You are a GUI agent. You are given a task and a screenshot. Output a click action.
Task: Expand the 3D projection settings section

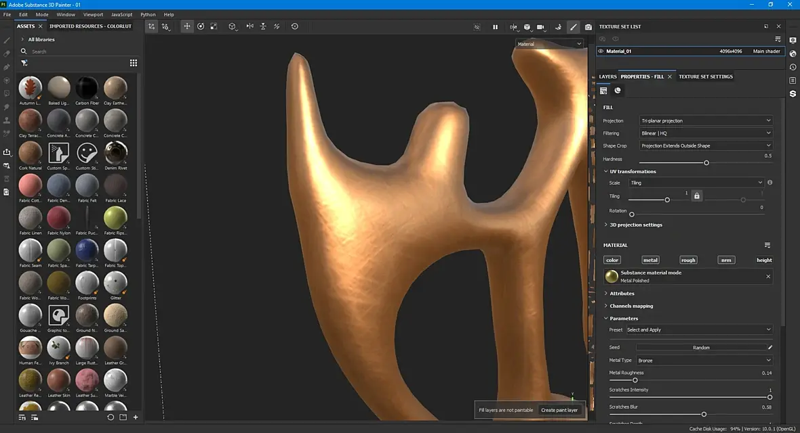(635, 225)
